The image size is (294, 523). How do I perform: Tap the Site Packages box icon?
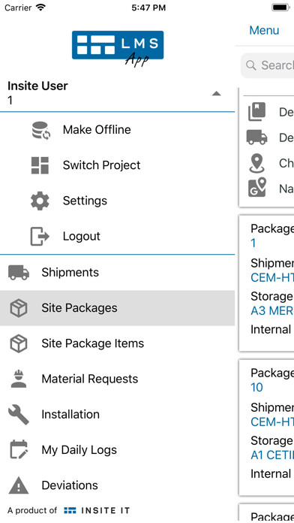pos(18,308)
